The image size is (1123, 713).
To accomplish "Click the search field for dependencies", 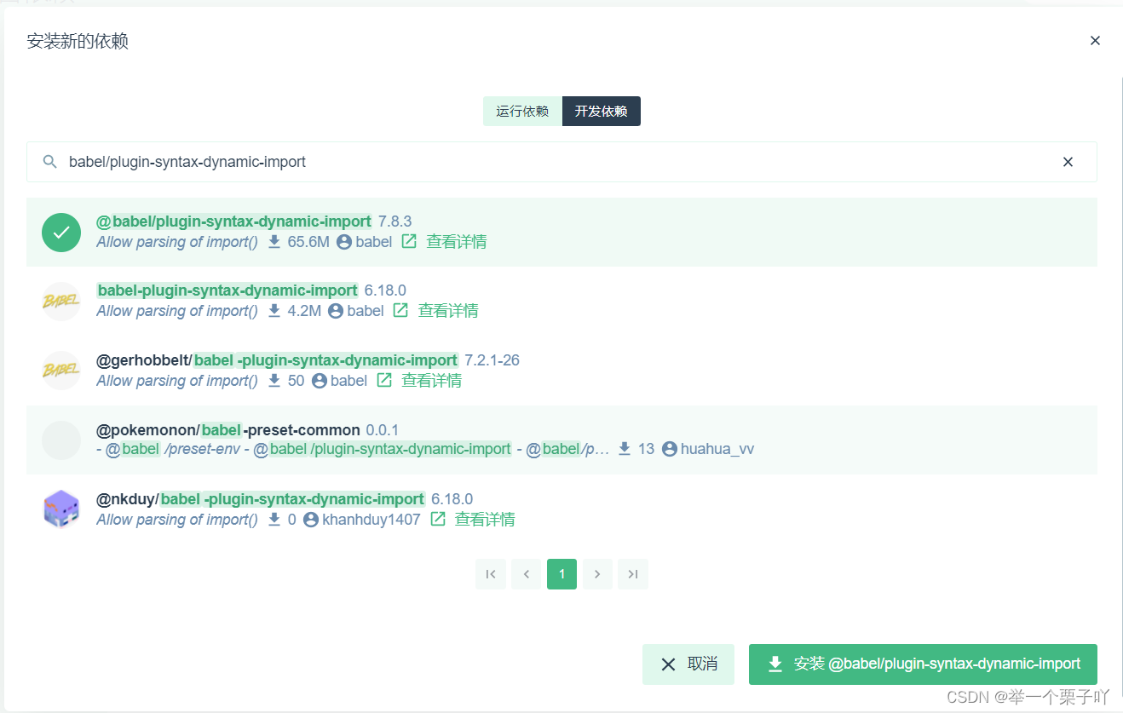I will point(561,162).
